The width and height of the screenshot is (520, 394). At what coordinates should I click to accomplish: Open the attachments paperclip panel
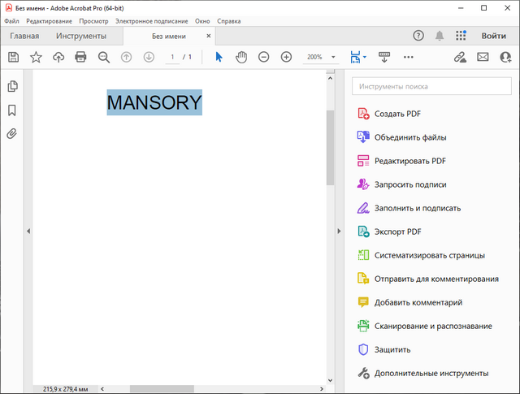pyautogui.click(x=12, y=133)
